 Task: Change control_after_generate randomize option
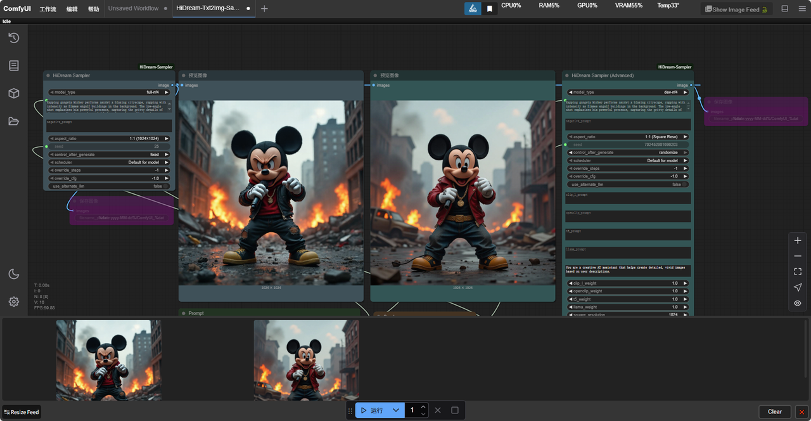(627, 153)
